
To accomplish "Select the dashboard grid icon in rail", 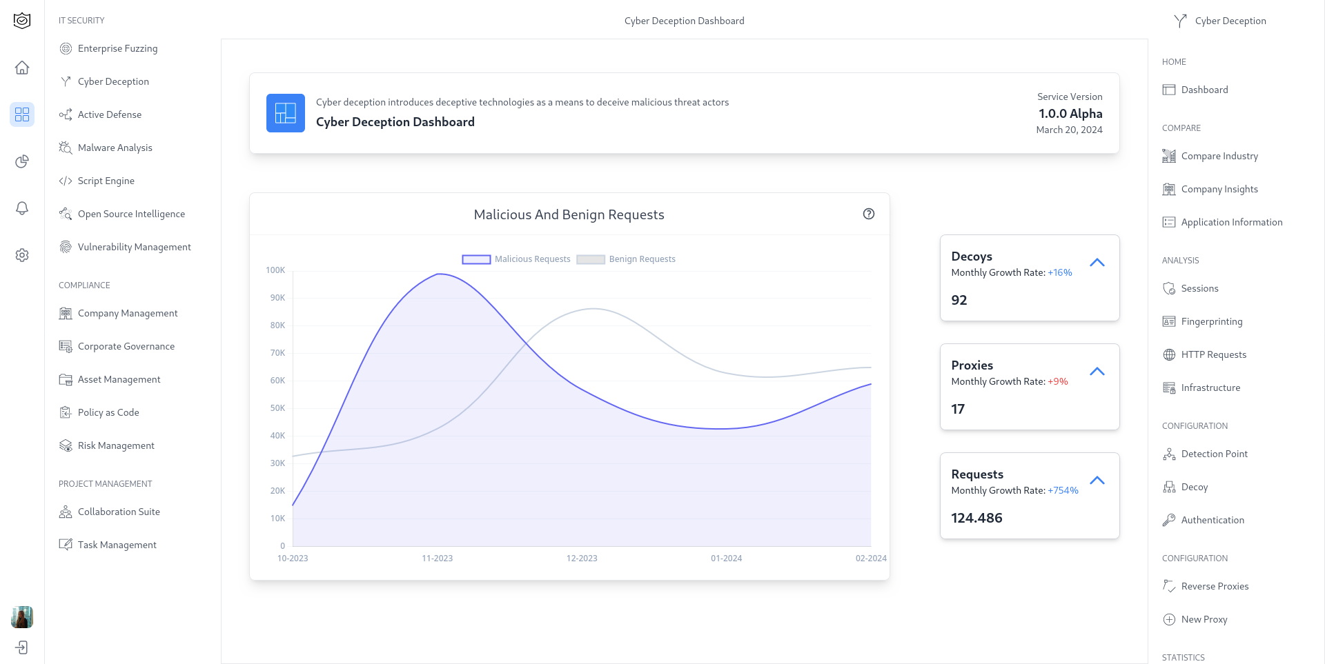I will [x=22, y=114].
